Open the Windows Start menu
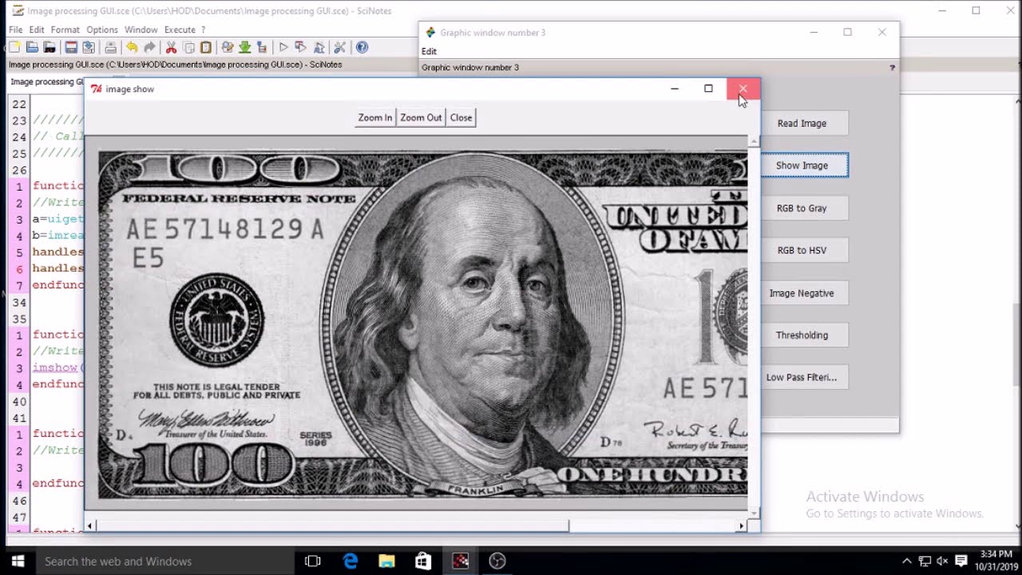1022x575 pixels. [x=18, y=561]
